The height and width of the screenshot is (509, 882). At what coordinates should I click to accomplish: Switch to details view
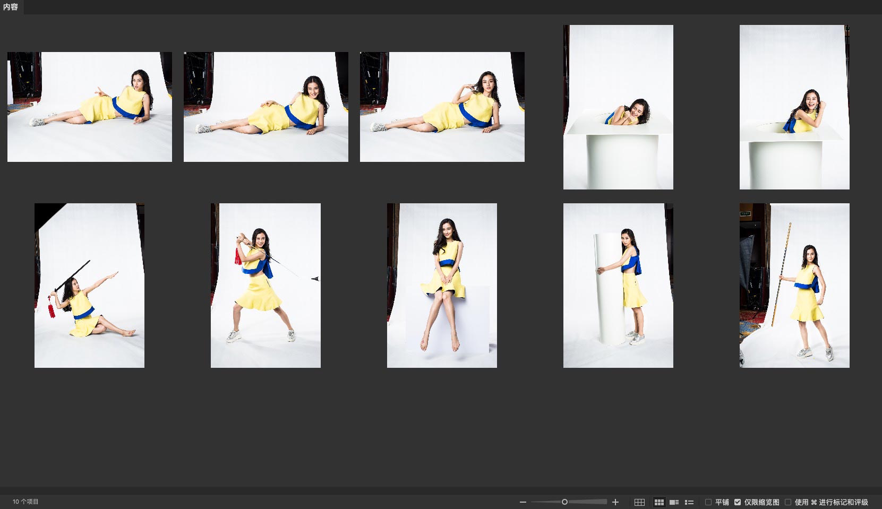pyautogui.click(x=674, y=502)
